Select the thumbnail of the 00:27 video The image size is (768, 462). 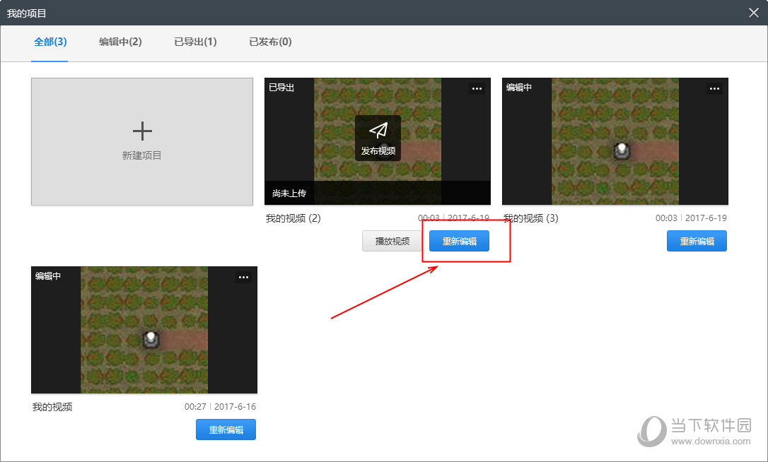(144, 330)
